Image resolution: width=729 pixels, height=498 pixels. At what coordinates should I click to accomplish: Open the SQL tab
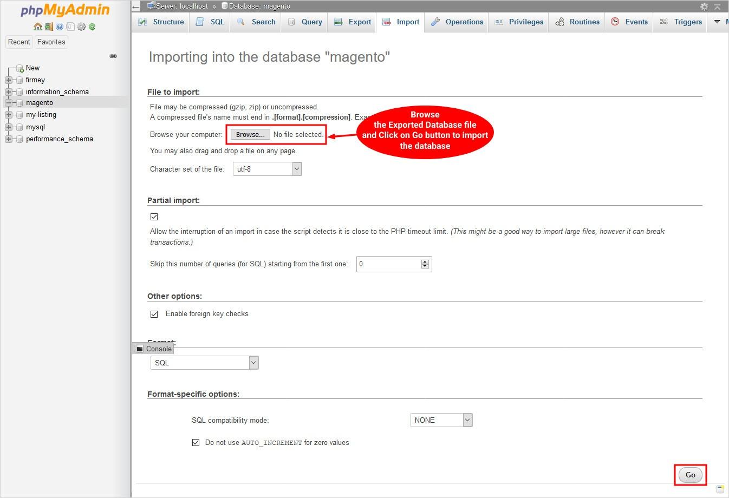point(210,22)
